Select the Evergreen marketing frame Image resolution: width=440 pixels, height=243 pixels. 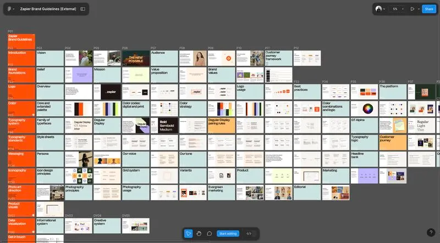[221, 193]
